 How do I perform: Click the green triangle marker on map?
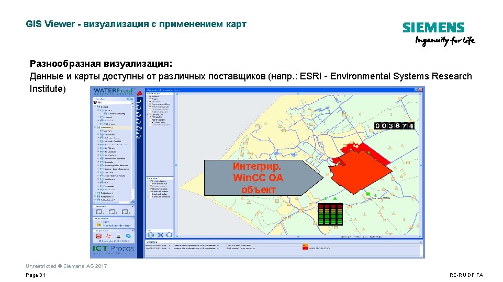[335, 198]
